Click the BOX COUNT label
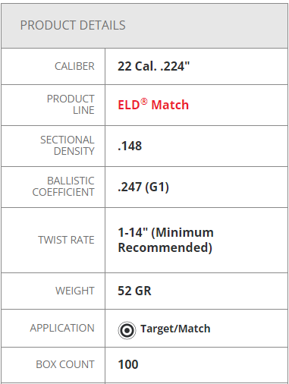This screenshot has width=289, height=384. click(65, 364)
